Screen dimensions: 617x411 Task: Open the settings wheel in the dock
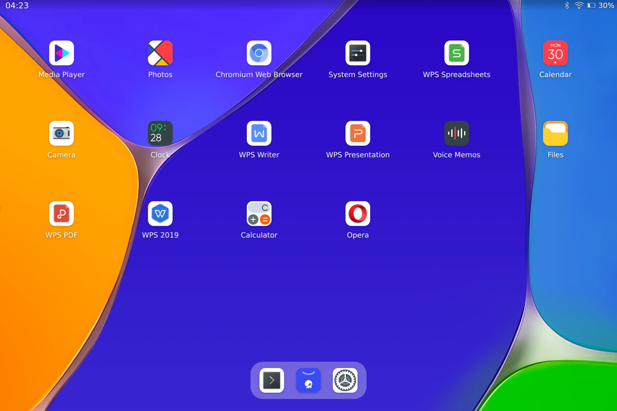click(345, 380)
